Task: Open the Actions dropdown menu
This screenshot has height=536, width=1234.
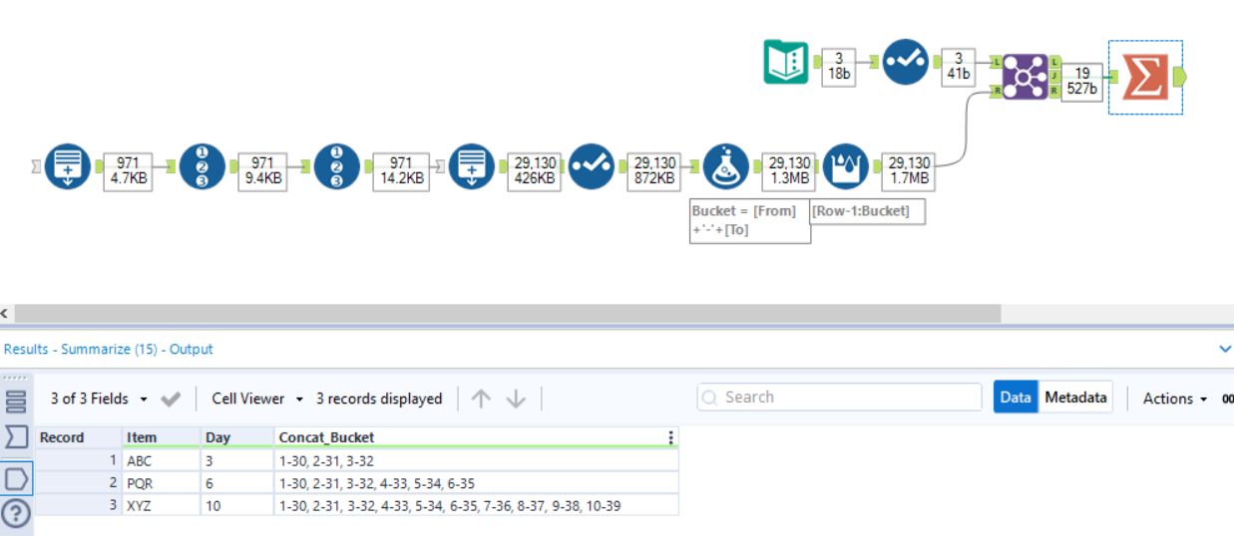Action: [1174, 399]
